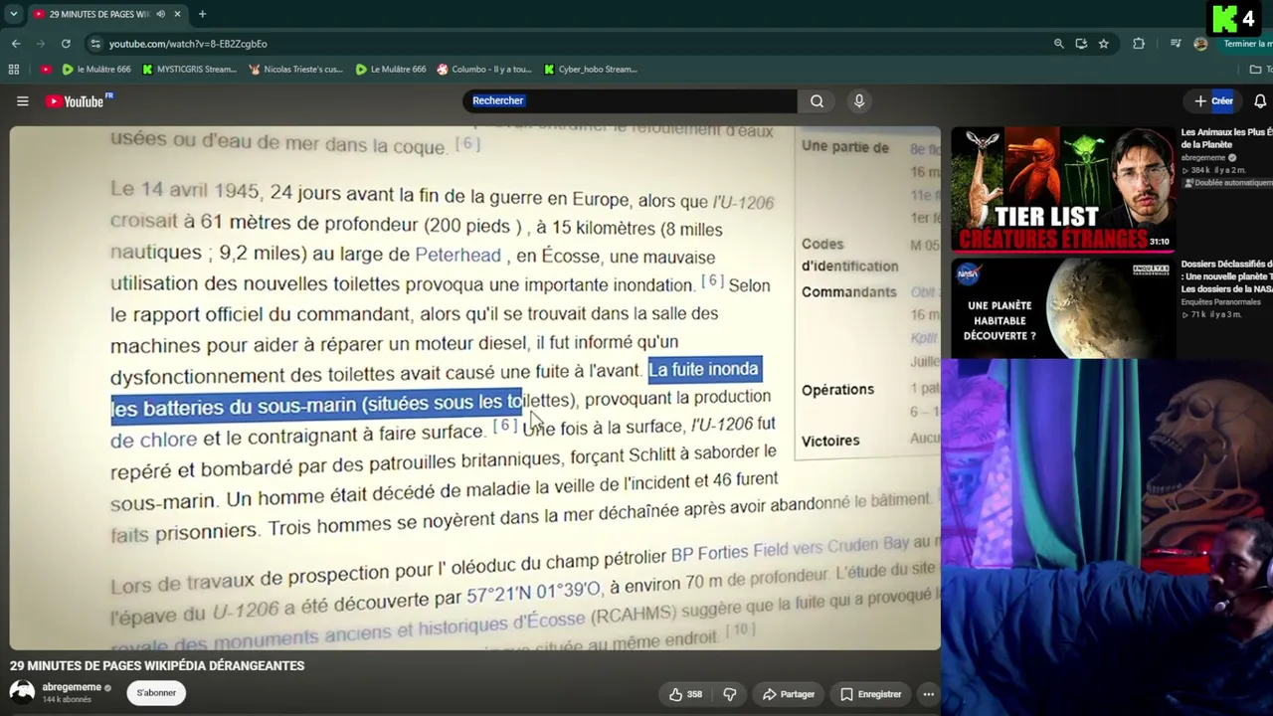Click the video title '29 MINUTES DE PAGES WIKIPÉDIA DÉRANGEANTES'

coord(157,665)
